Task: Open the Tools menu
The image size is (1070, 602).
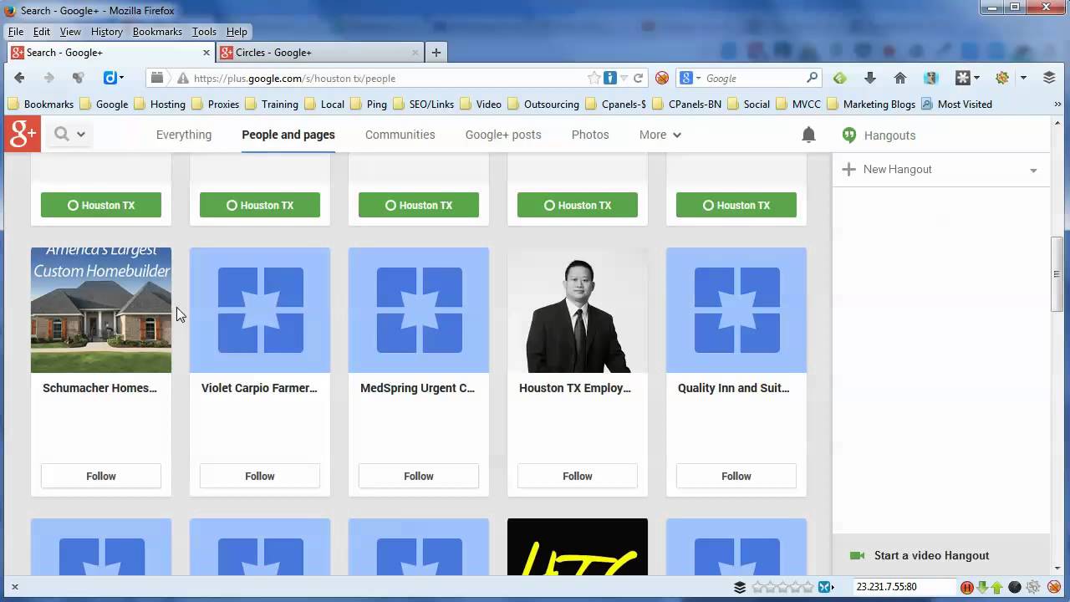Action: [x=204, y=32]
